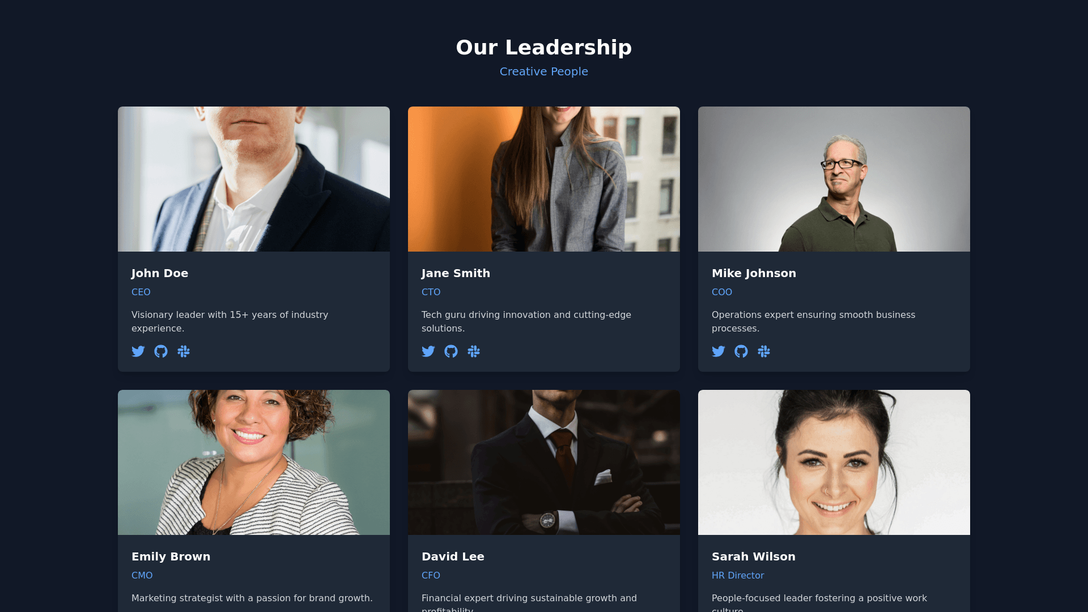Visit Jane Smith's GitHub icon
Viewport: 1088px width, 612px height.
click(x=451, y=351)
